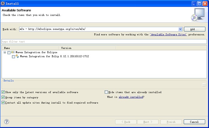This screenshot has height=128, width=209.
Task: Close the Install dialog window
Action: pos(205,3)
